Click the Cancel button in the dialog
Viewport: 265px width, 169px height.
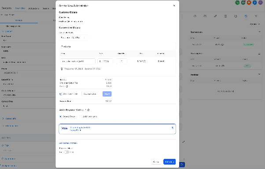coord(156,162)
